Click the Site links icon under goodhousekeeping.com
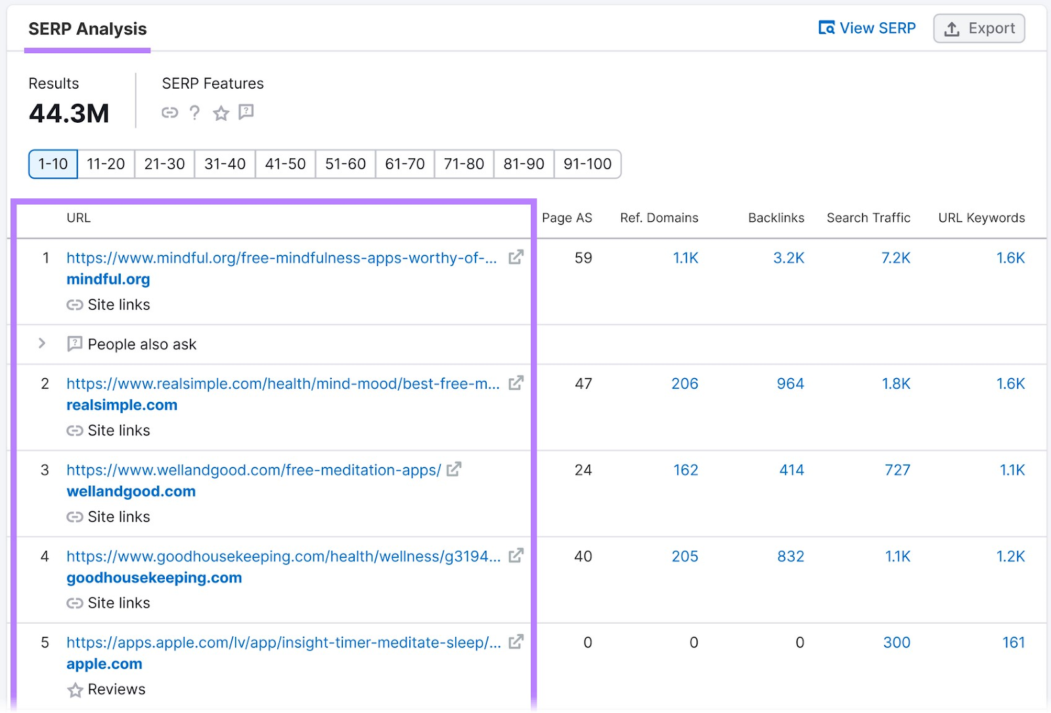Viewport: 1051px width, 713px height. [x=75, y=603]
